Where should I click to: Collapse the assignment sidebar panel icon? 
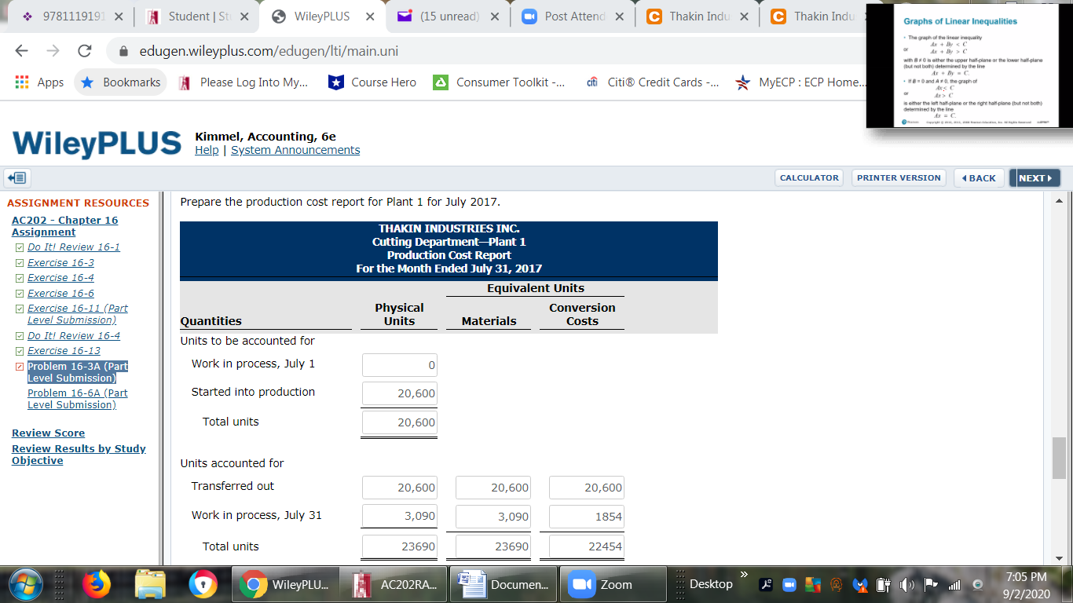[x=16, y=178]
